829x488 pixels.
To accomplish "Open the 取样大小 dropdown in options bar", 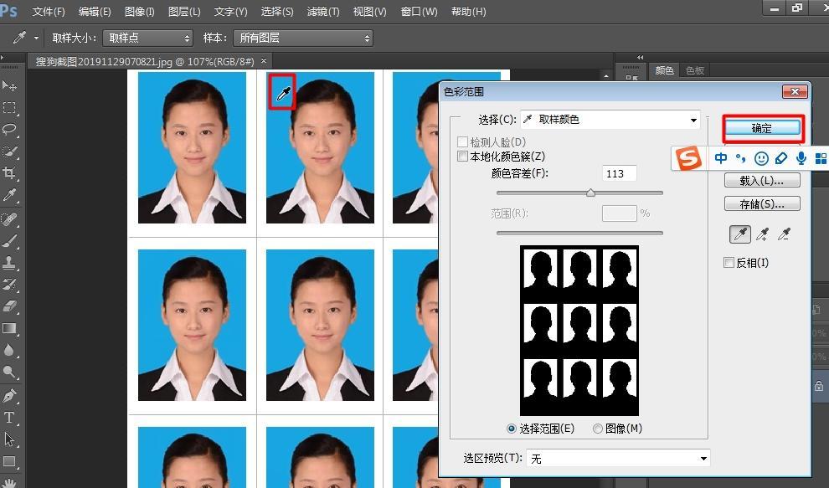I will pyautogui.click(x=147, y=38).
